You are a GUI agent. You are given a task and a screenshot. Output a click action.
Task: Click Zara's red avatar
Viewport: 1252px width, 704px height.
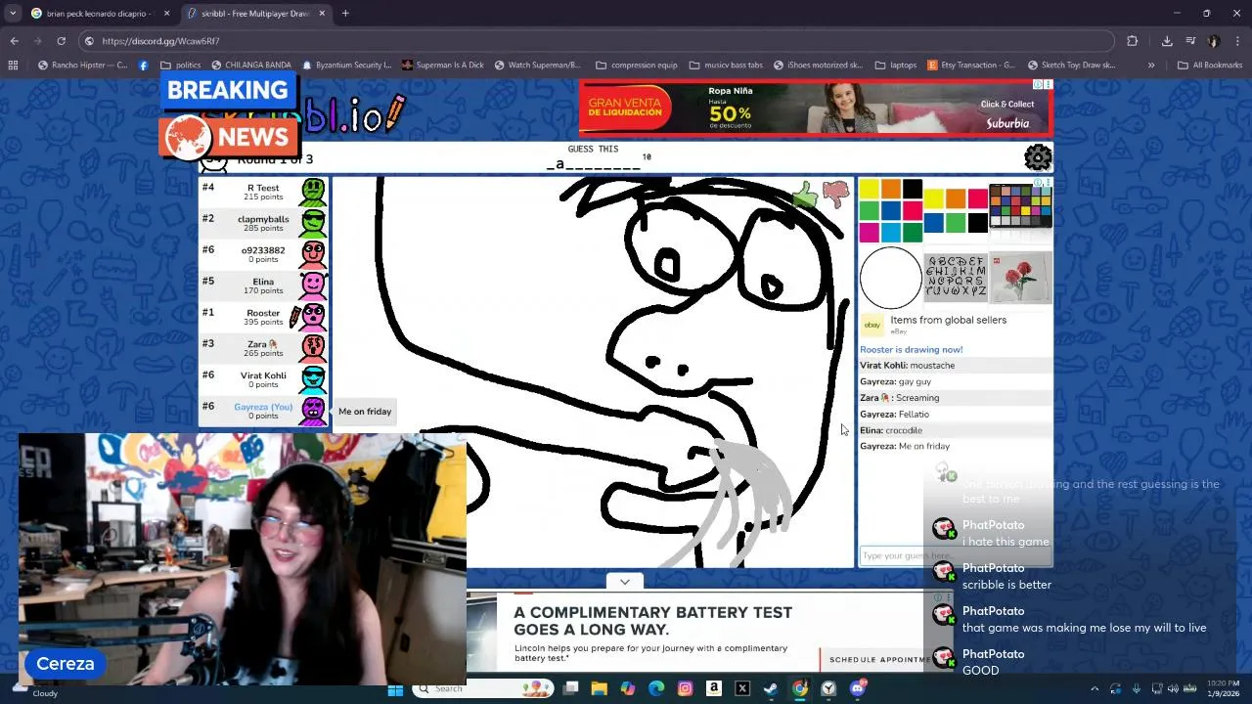pos(313,348)
